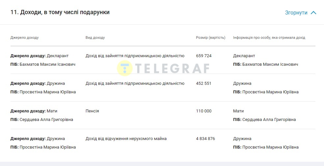Viewport: 324px width, 166px height.
Task: Click the 'Розмір (вартість)' column header
Action: (210, 37)
